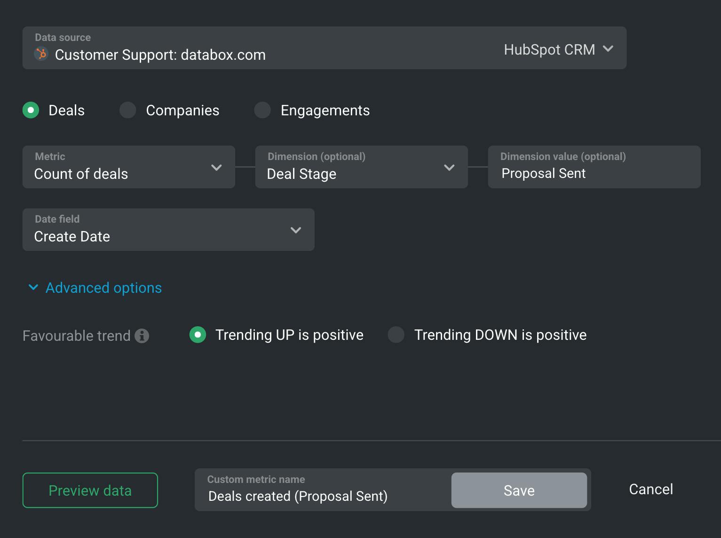Click the HubSpot logo icon
721x538 pixels.
pyautogui.click(x=41, y=54)
